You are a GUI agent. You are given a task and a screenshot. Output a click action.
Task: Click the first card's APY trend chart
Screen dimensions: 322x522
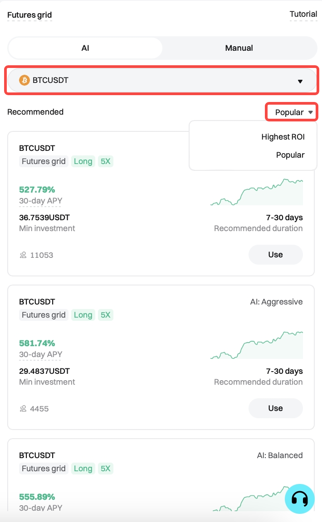click(x=257, y=193)
